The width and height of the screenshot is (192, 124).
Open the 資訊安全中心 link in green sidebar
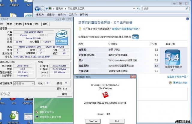(x=47, y=112)
